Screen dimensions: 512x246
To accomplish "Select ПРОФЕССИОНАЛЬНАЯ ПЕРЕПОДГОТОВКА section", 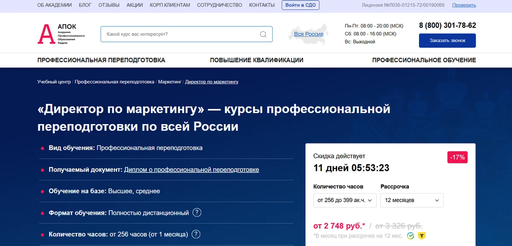I will (101, 60).
